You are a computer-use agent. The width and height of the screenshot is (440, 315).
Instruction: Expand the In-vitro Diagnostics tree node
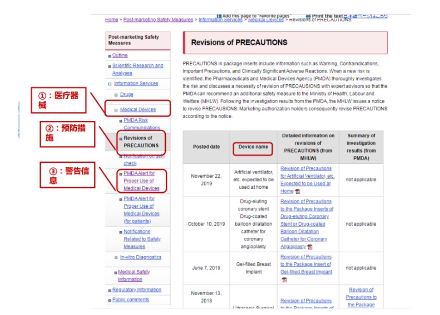(x=116, y=258)
